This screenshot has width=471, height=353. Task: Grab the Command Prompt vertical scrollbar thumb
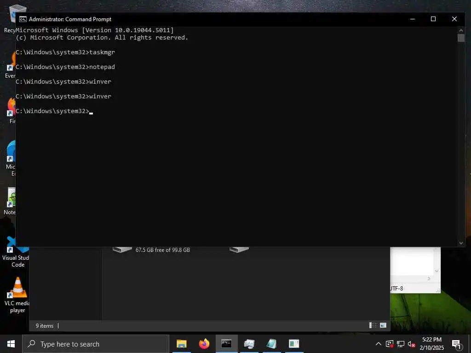tap(461, 38)
